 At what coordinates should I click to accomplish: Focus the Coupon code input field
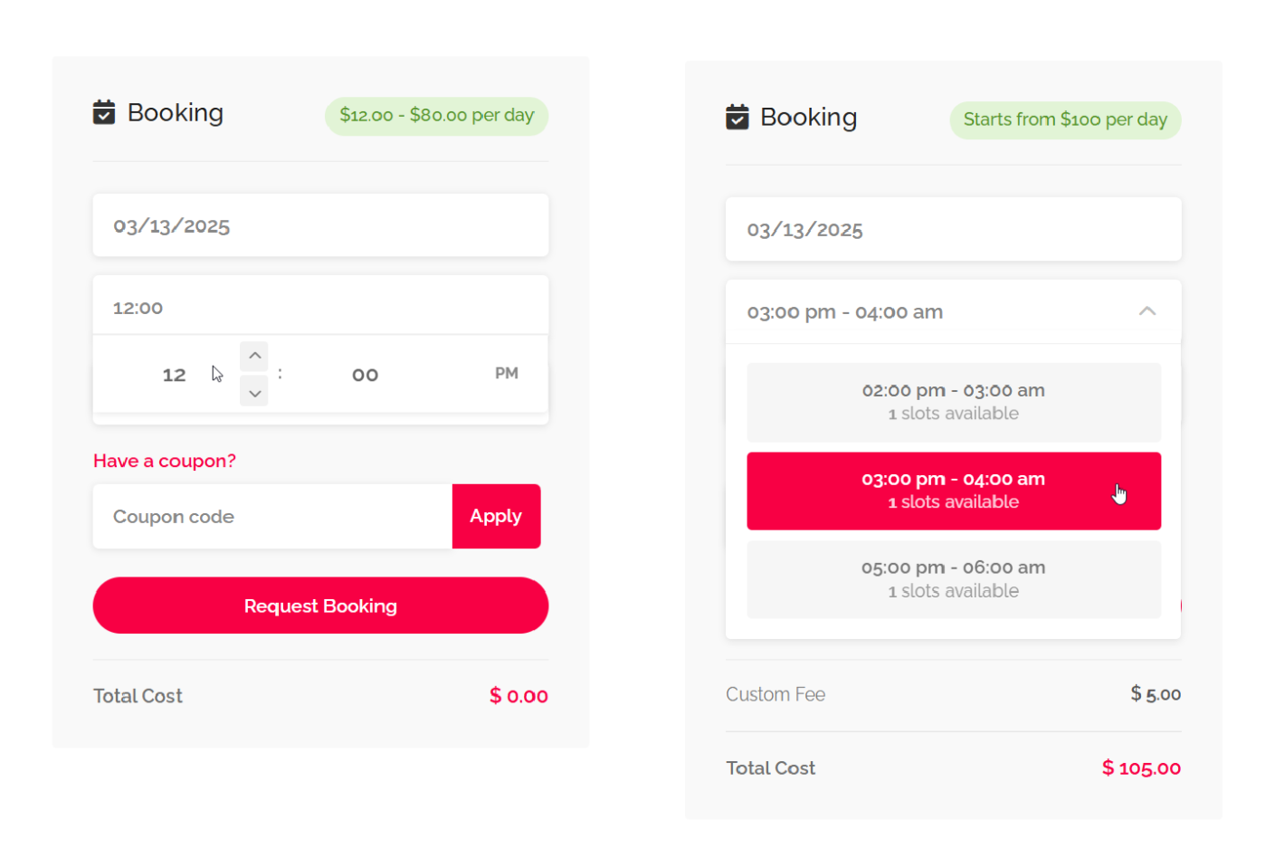pyautogui.click(x=271, y=517)
